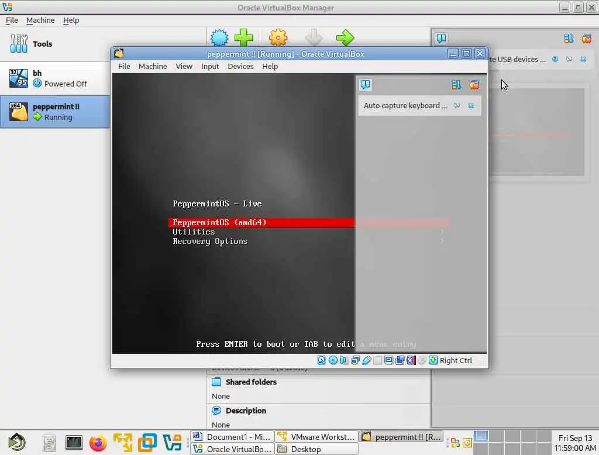Open Help menu in VM window
Viewport: 599px width, 455px height.
click(270, 67)
